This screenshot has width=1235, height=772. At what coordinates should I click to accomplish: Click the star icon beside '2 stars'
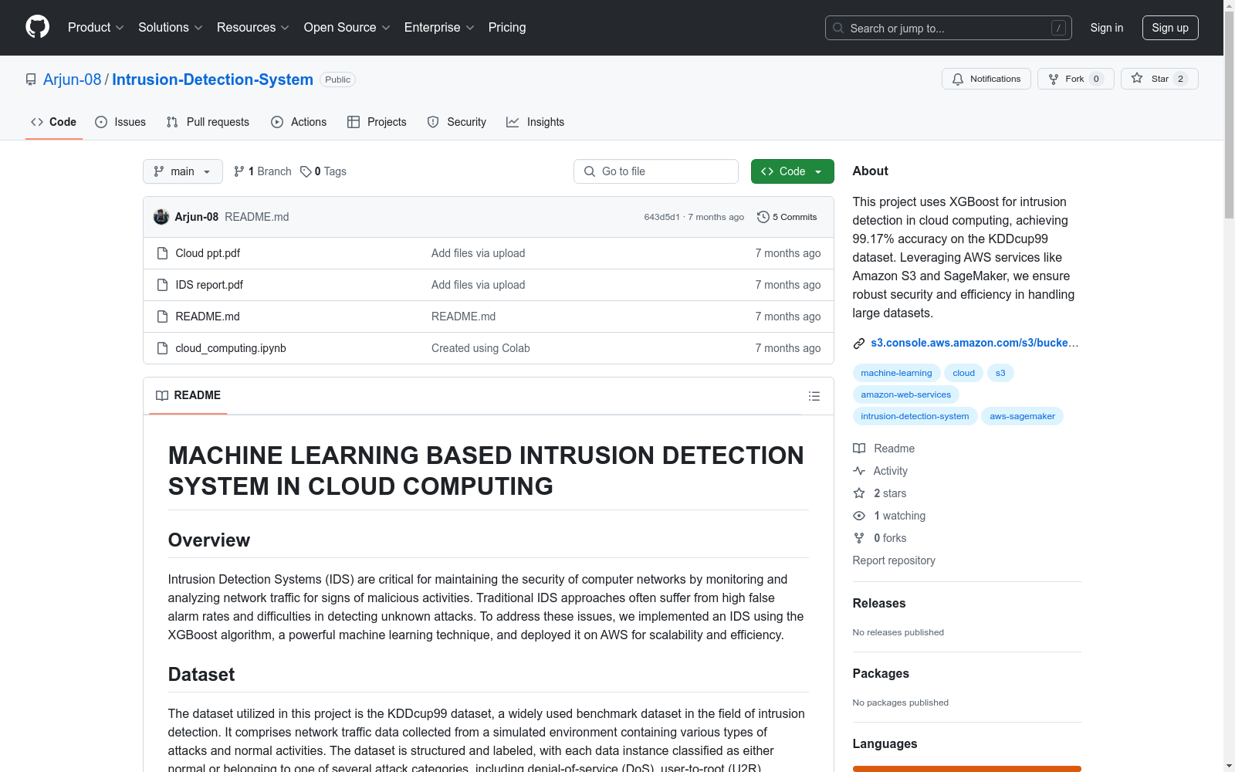click(x=859, y=493)
